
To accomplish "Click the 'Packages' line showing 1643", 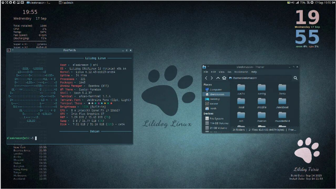I will tap(73, 82).
